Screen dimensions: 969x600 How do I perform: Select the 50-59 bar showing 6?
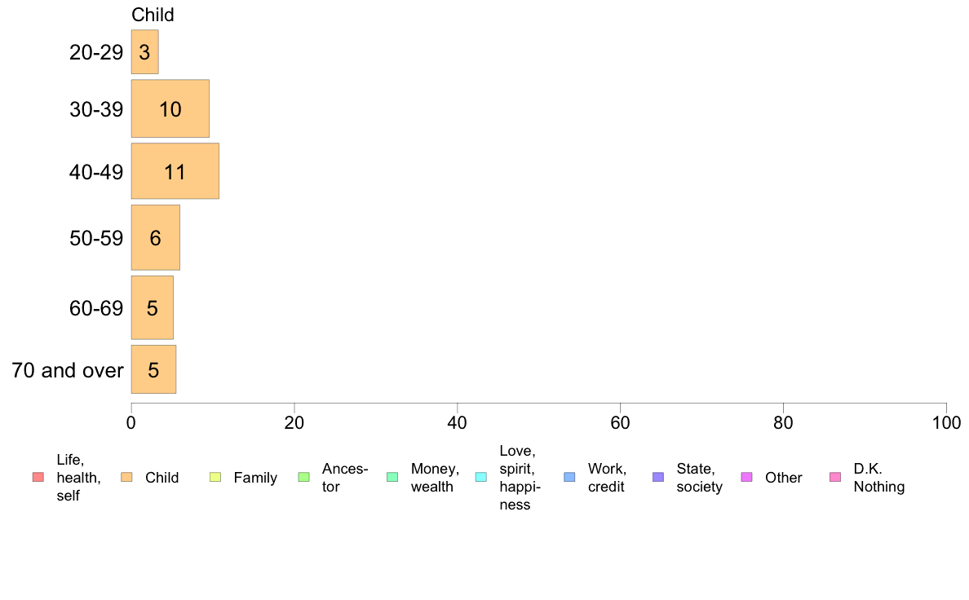pyautogui.click(x=155, y=237)
